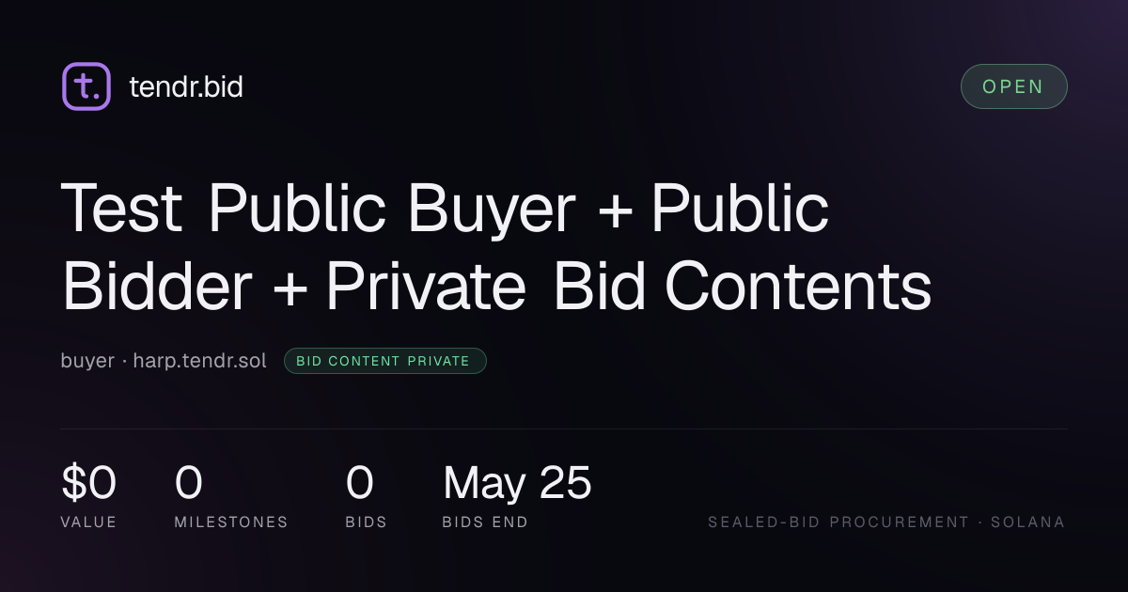The image size is (1128, 592).
Task: Click the OPEN status badge
Action: [1013, 86]
